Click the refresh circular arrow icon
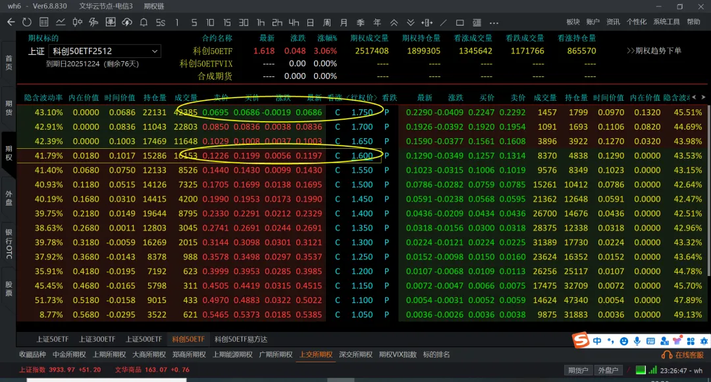711x382 pixels. pyautogui.click(x=27, y=22)
